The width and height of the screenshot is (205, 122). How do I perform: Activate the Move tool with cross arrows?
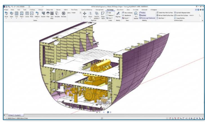tap(85, 14)
